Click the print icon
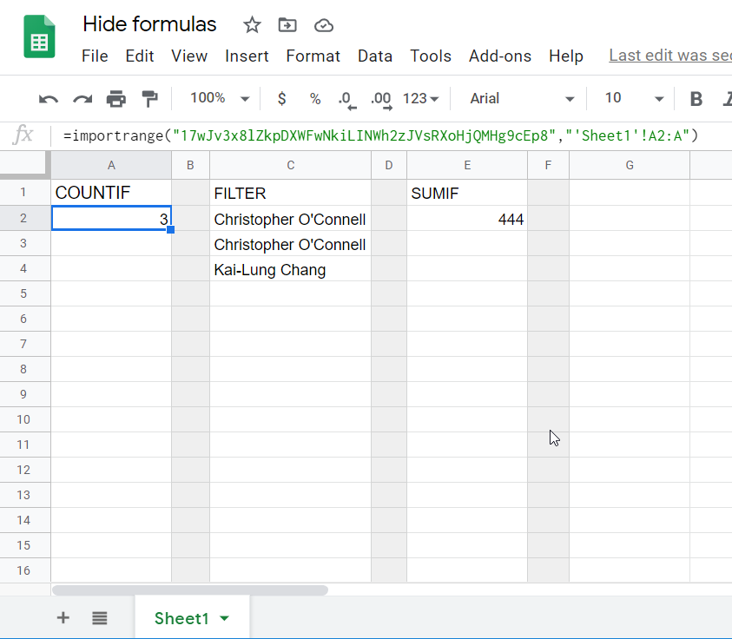 click(116, 99)
